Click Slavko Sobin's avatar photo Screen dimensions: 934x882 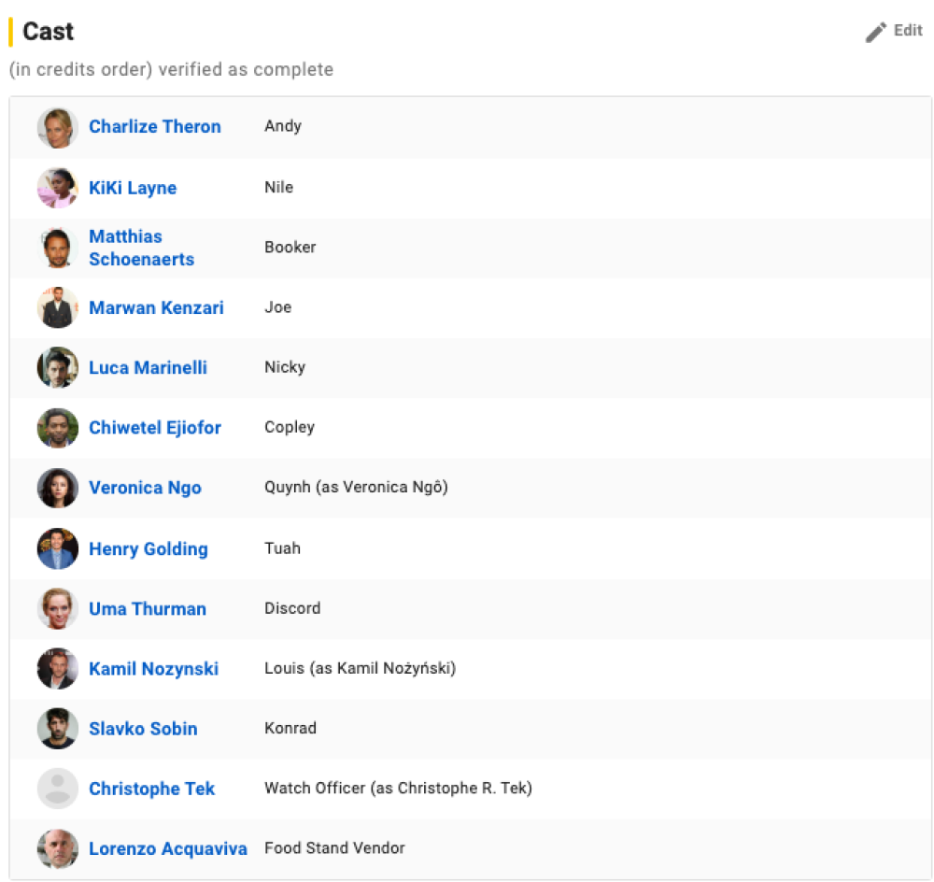(x=58, y=728)
